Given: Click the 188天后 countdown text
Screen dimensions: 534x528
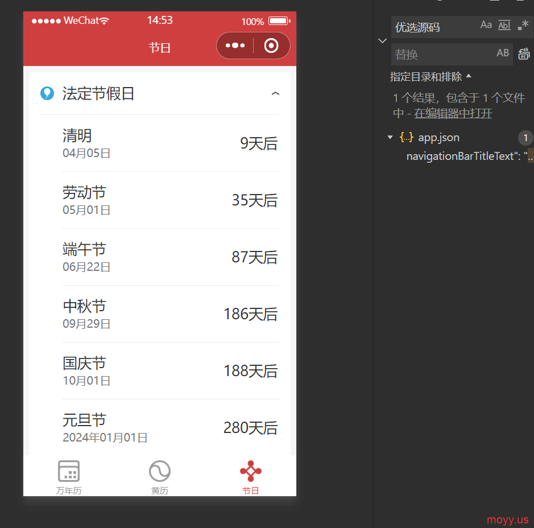Looking at the screenshot, I should [x=251, y=371].
